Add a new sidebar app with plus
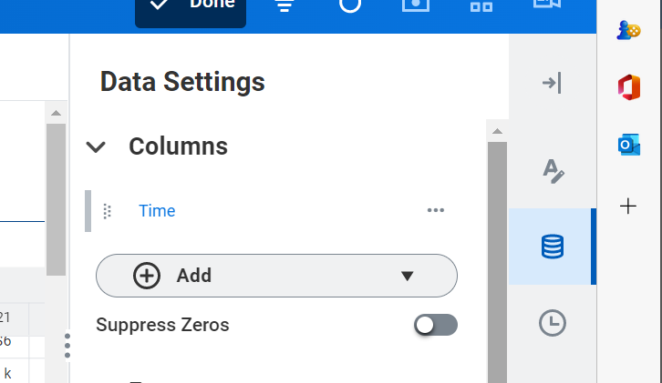This screenshot has width=662, height=383. pyautogui.click(x=628, y=206)
